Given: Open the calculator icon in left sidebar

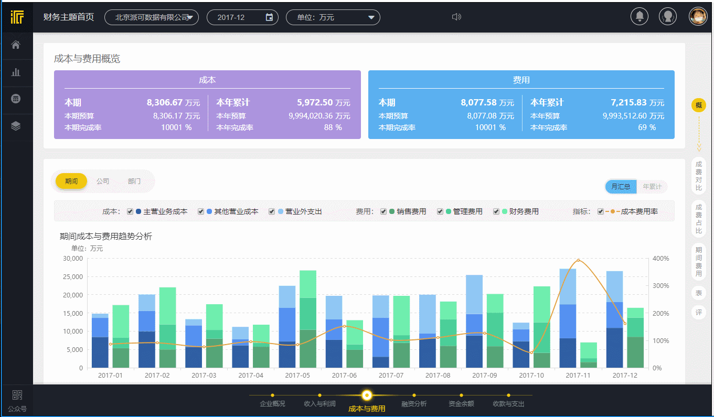Looking at the screenshot, I should click(16, 99).
